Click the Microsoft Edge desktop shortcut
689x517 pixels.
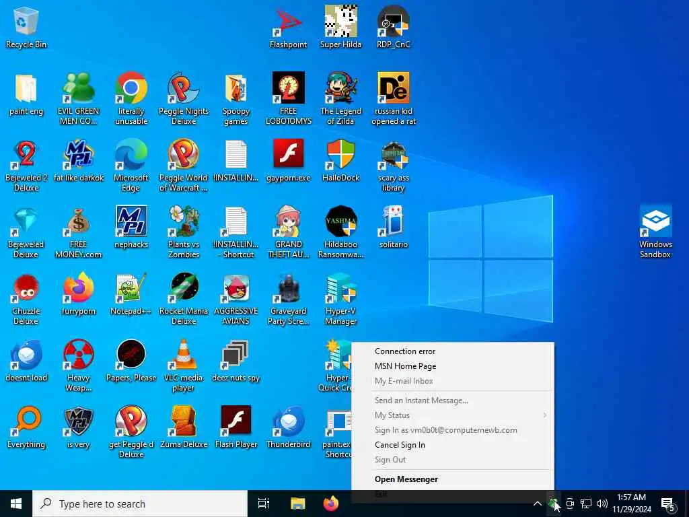(131, 166)
